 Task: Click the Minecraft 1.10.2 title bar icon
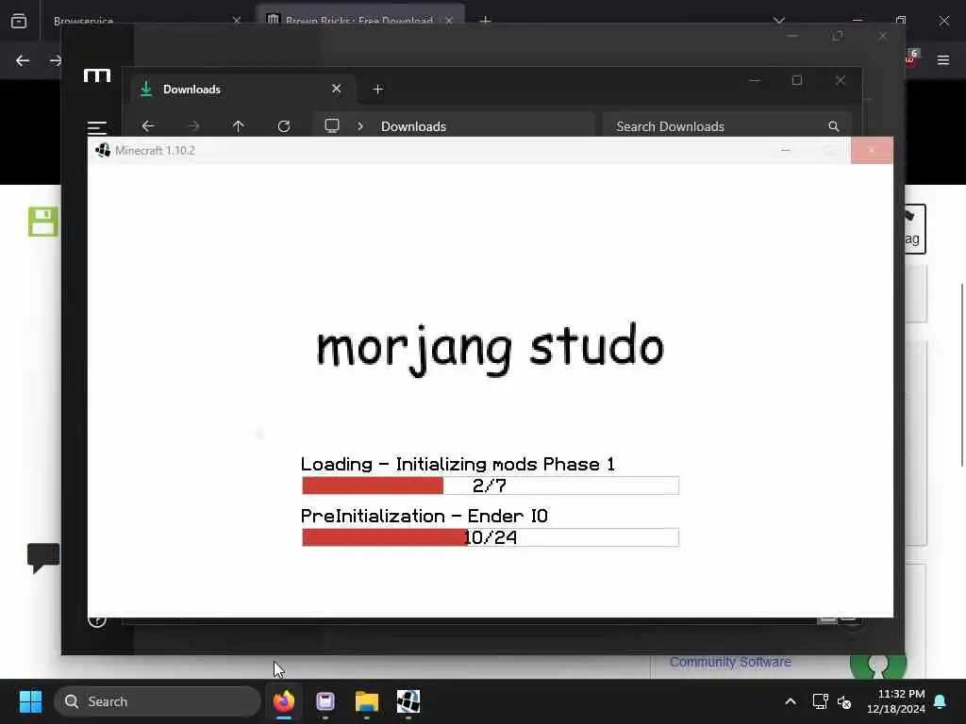(x=102, y=150)
